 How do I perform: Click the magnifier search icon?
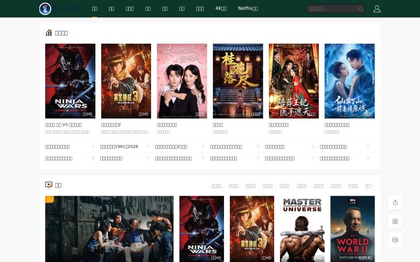click(360, 9)
